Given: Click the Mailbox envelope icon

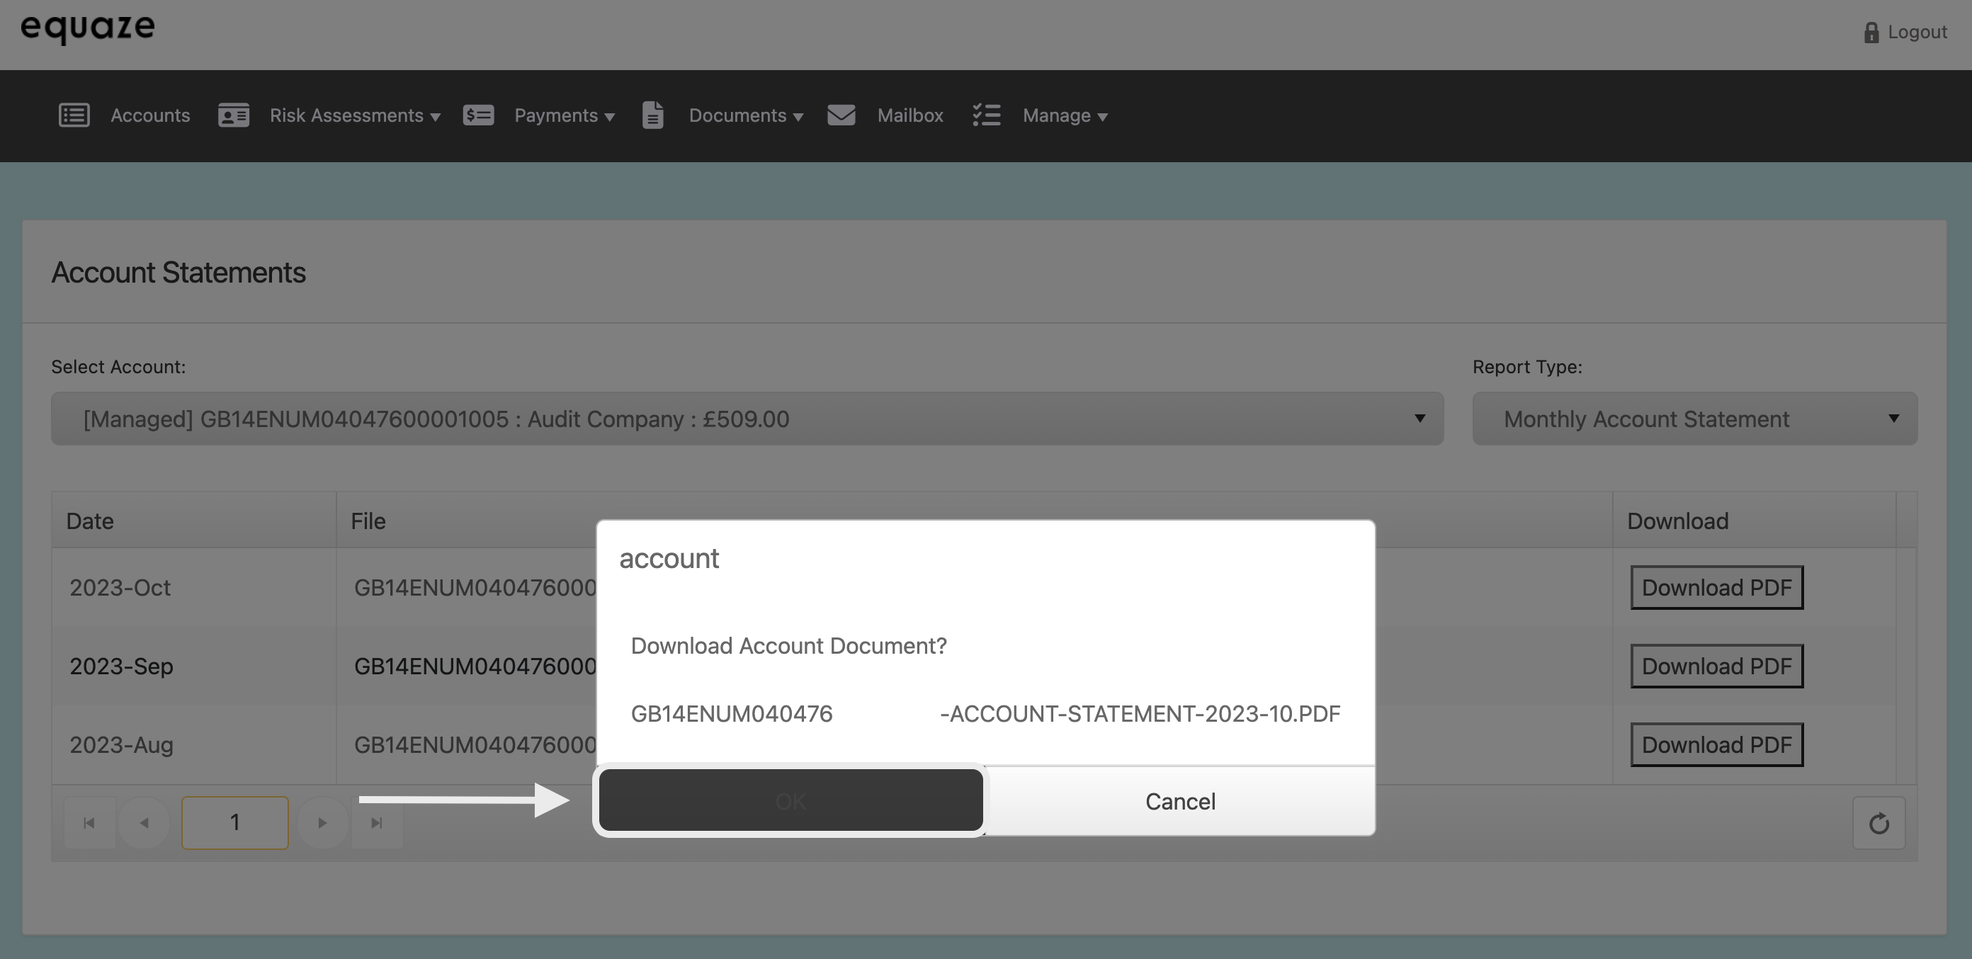Looking at the screenshot, I should coord(841,115).
